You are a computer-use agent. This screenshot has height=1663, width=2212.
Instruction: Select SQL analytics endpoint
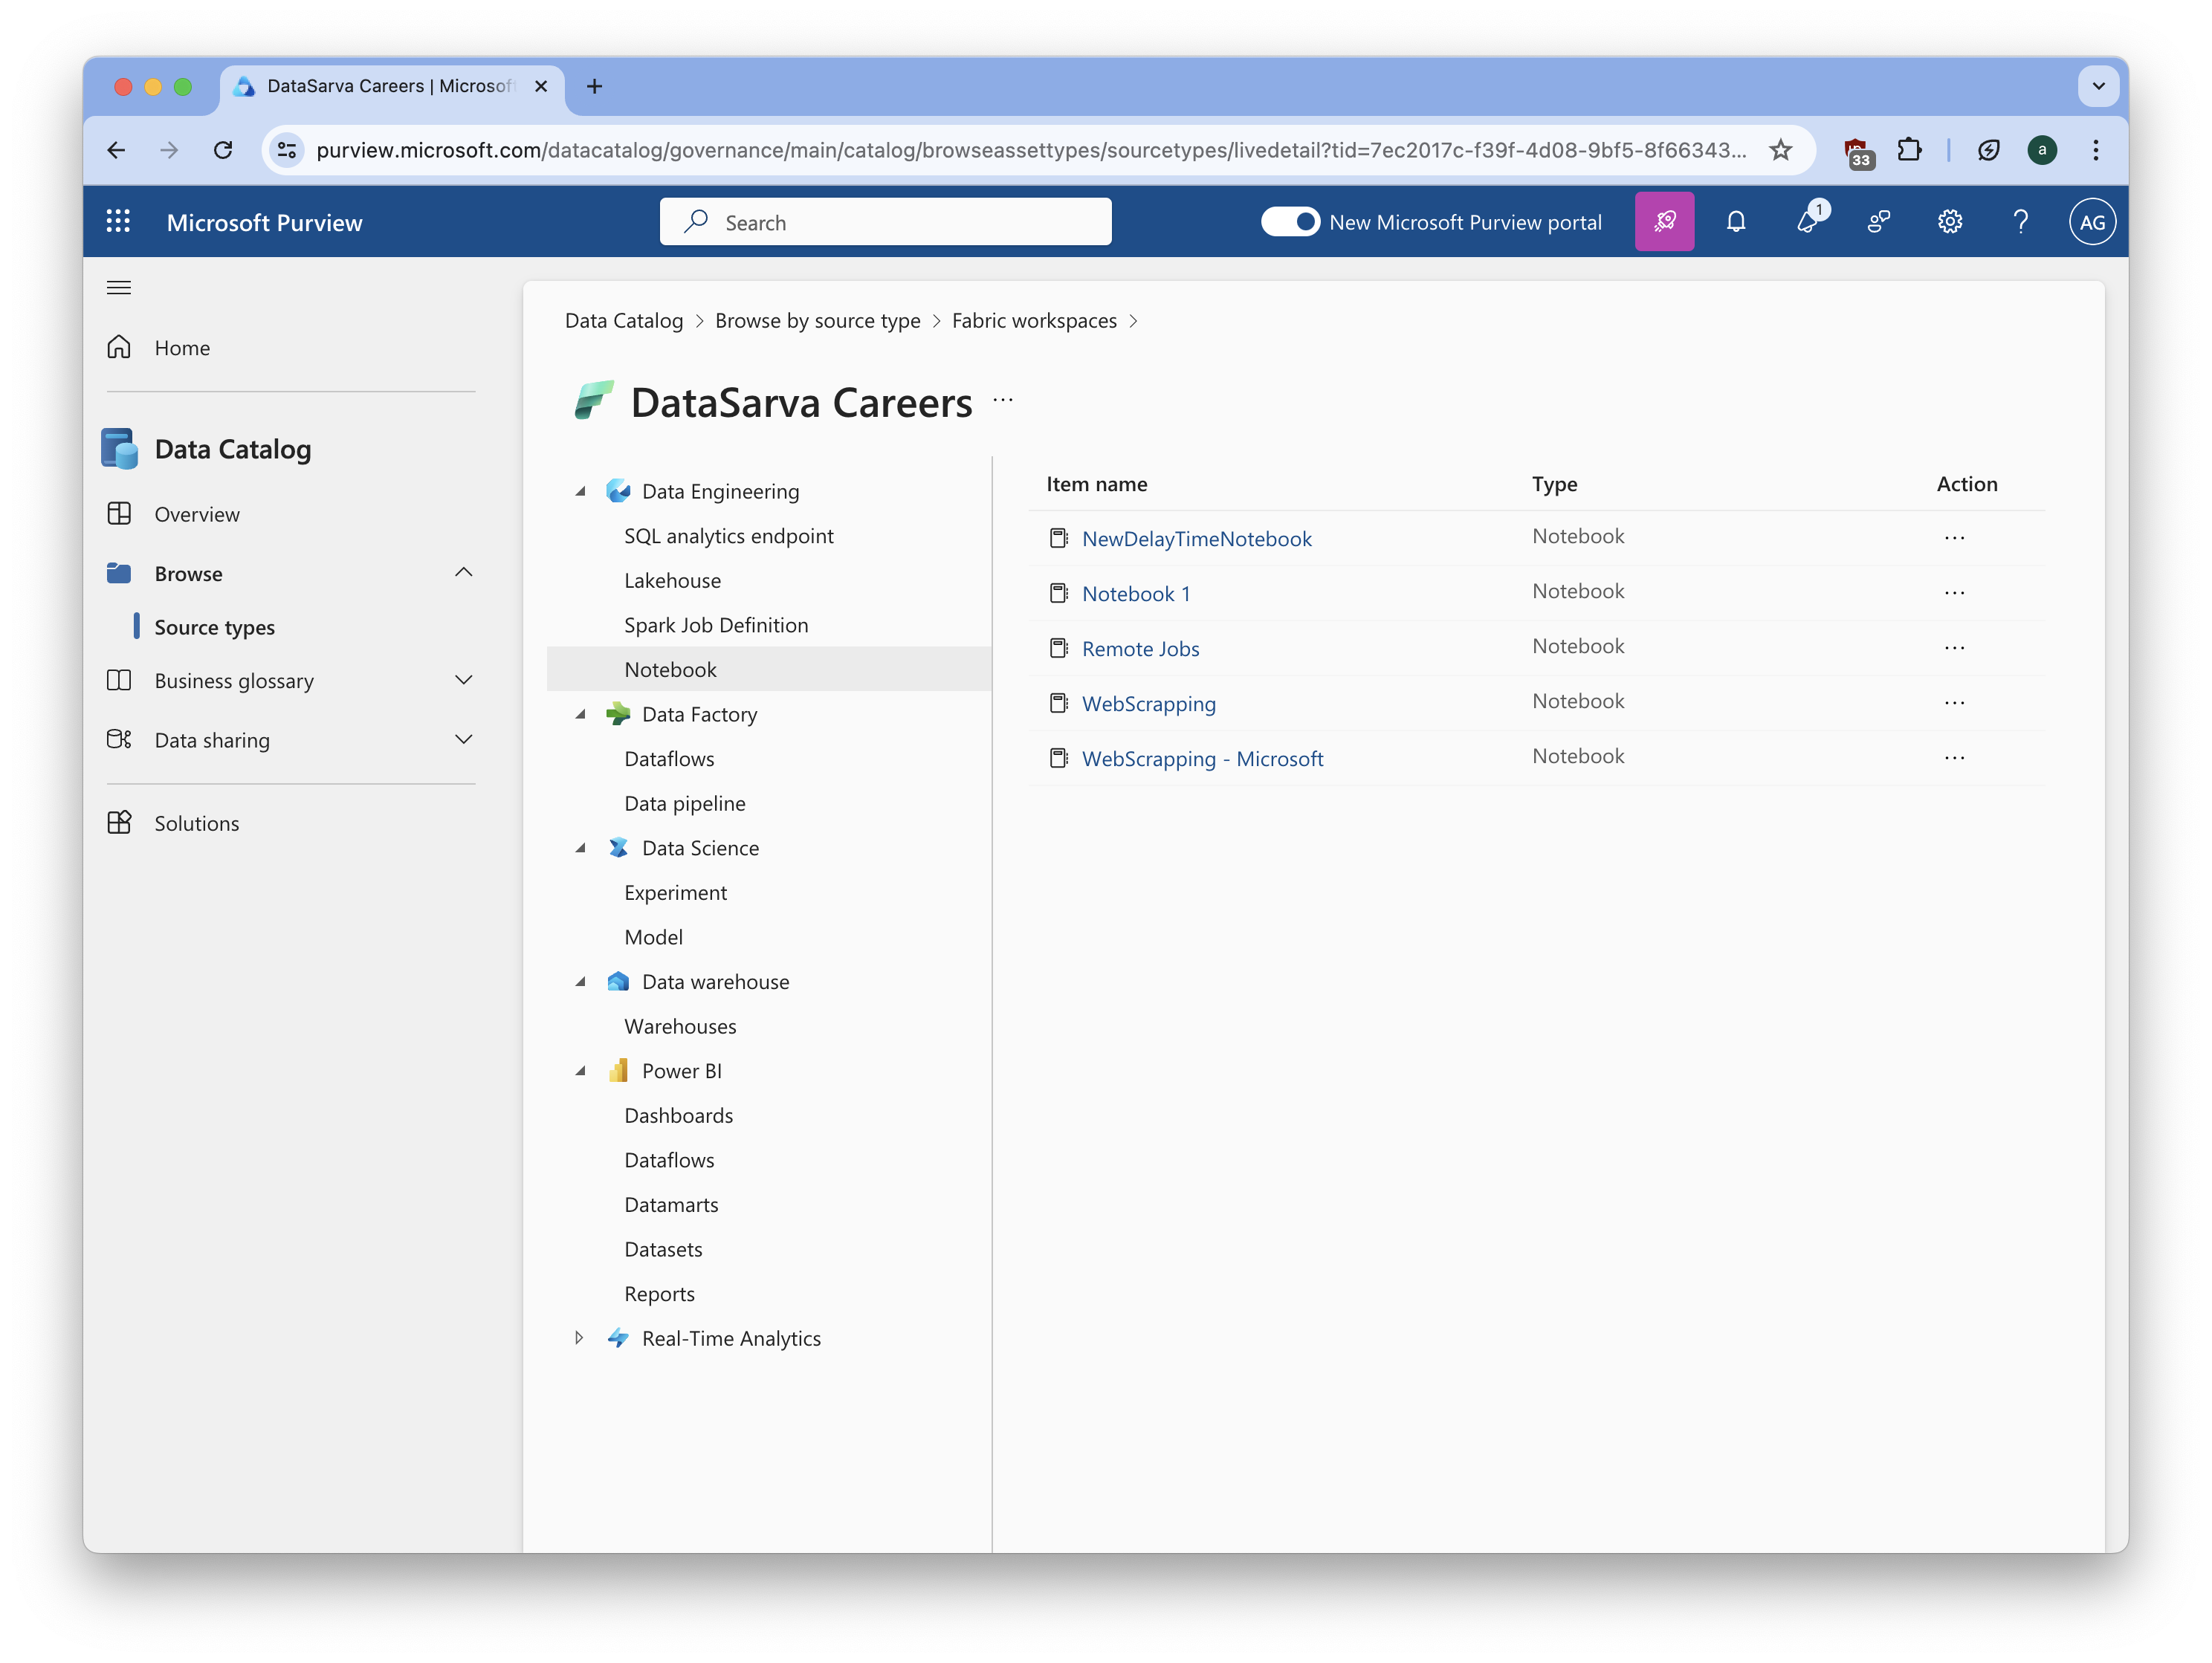728,537
